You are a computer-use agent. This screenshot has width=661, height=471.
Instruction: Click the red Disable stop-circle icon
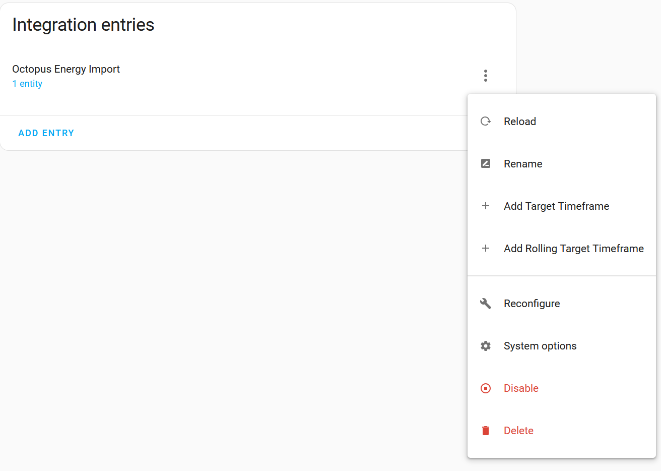click(x=486, y=388)
